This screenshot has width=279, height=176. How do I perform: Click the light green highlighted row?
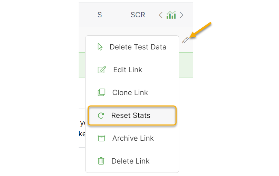click(x=186, y=65)
